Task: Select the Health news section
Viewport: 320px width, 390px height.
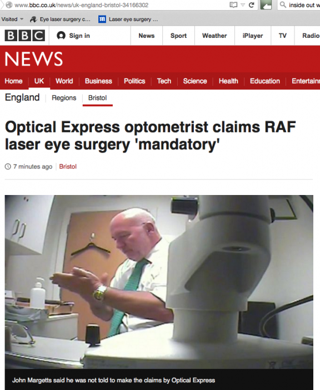Action: click(x=228, y=81)
